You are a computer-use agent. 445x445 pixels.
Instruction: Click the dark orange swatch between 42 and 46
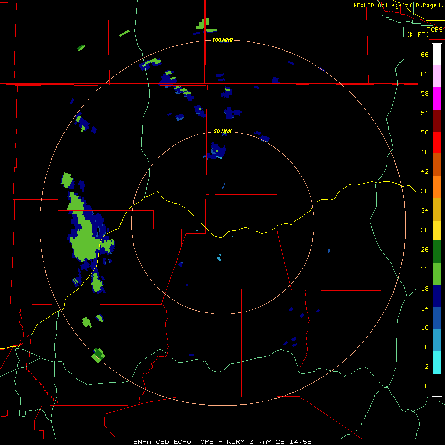click(437, 164)
